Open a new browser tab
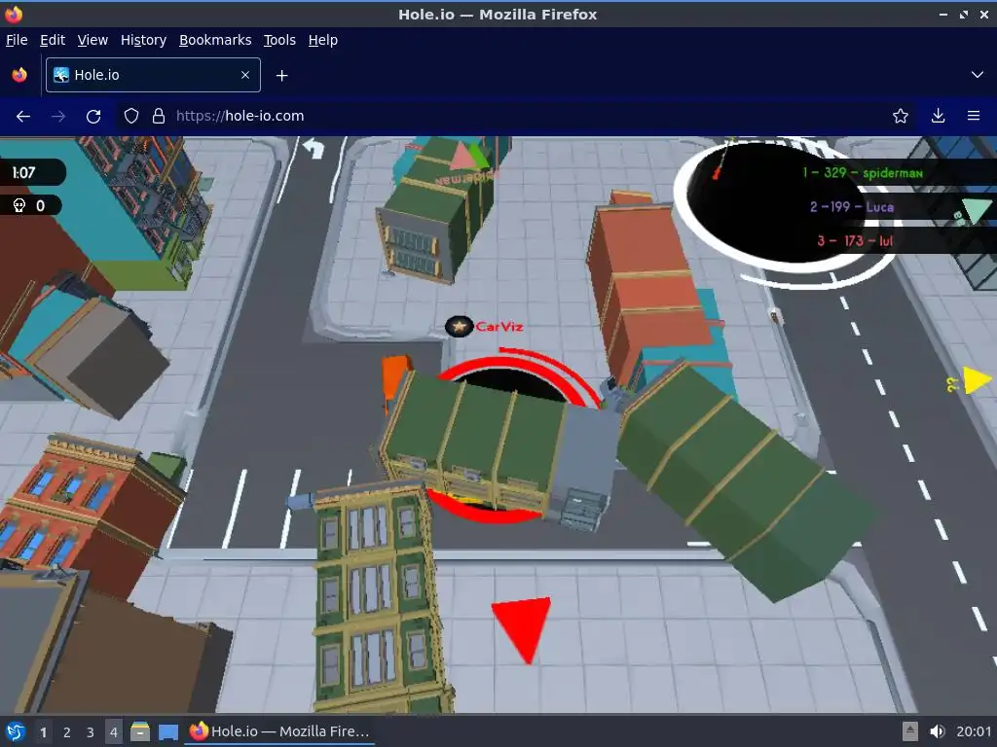The image size is (997, 747). tap(281, 76)
